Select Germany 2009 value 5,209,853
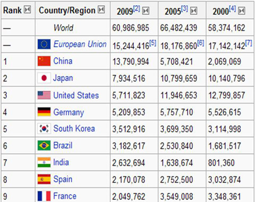The height and width of the screenshot is (202, 255). (x=129, y=112)
